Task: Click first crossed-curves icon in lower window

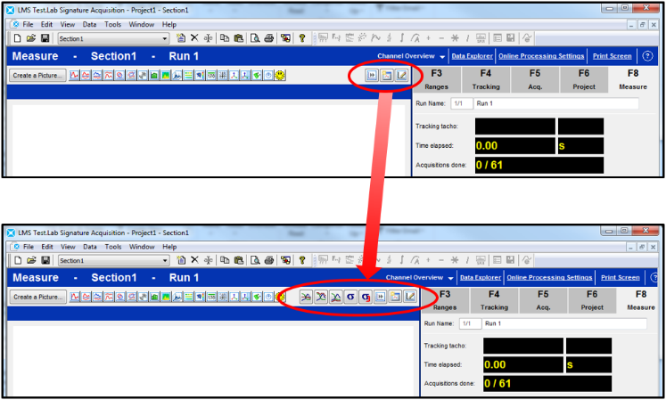Action: (x=306, y=297)
